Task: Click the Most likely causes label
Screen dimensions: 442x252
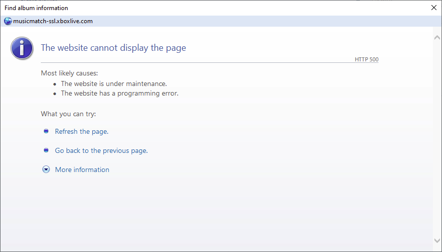Action: tap(70, 73)
